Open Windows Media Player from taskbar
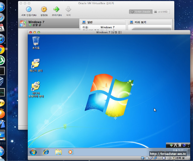 tap(71, 152)
